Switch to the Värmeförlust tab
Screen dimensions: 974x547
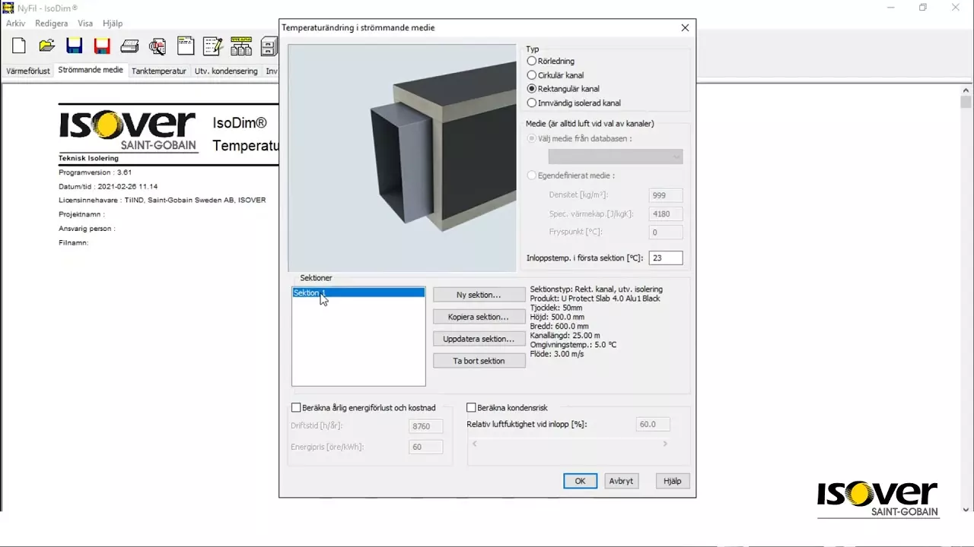[28, 71]
